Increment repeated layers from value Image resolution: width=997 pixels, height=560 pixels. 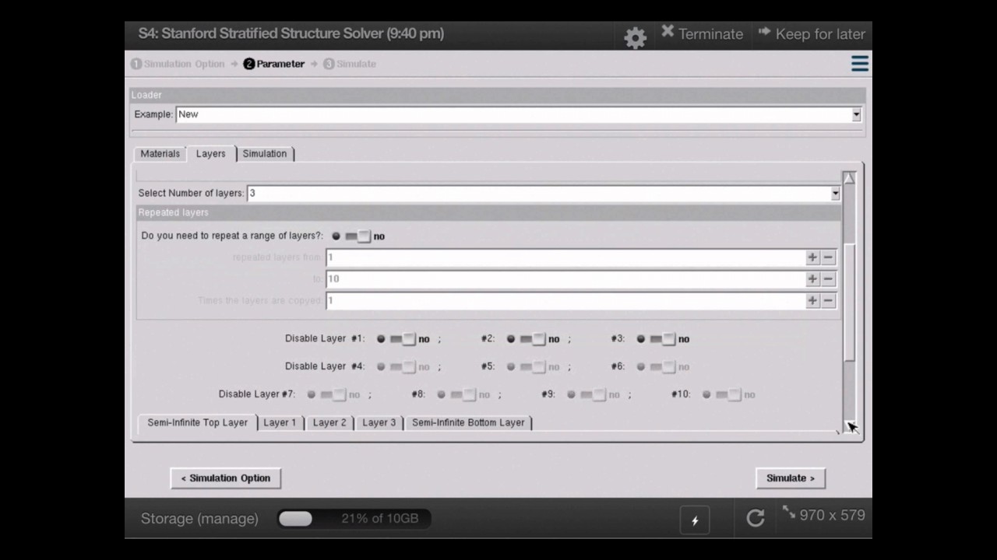coord(812,257)
